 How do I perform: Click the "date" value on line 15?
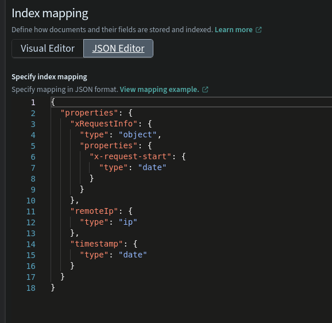(133, 255)
